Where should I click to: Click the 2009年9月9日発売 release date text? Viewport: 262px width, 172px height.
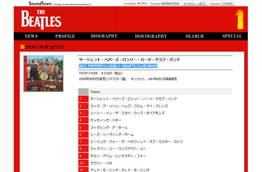tap(102, 79)
